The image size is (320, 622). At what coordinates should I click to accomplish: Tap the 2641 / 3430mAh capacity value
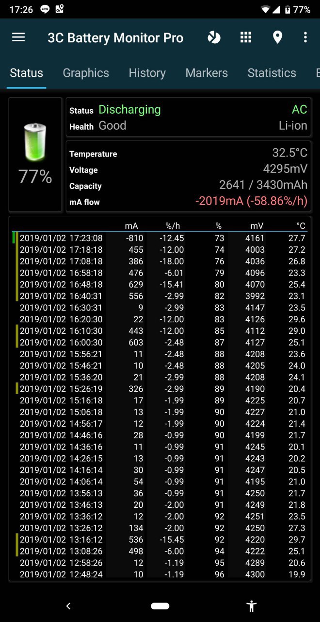click(x=263, y=185)
